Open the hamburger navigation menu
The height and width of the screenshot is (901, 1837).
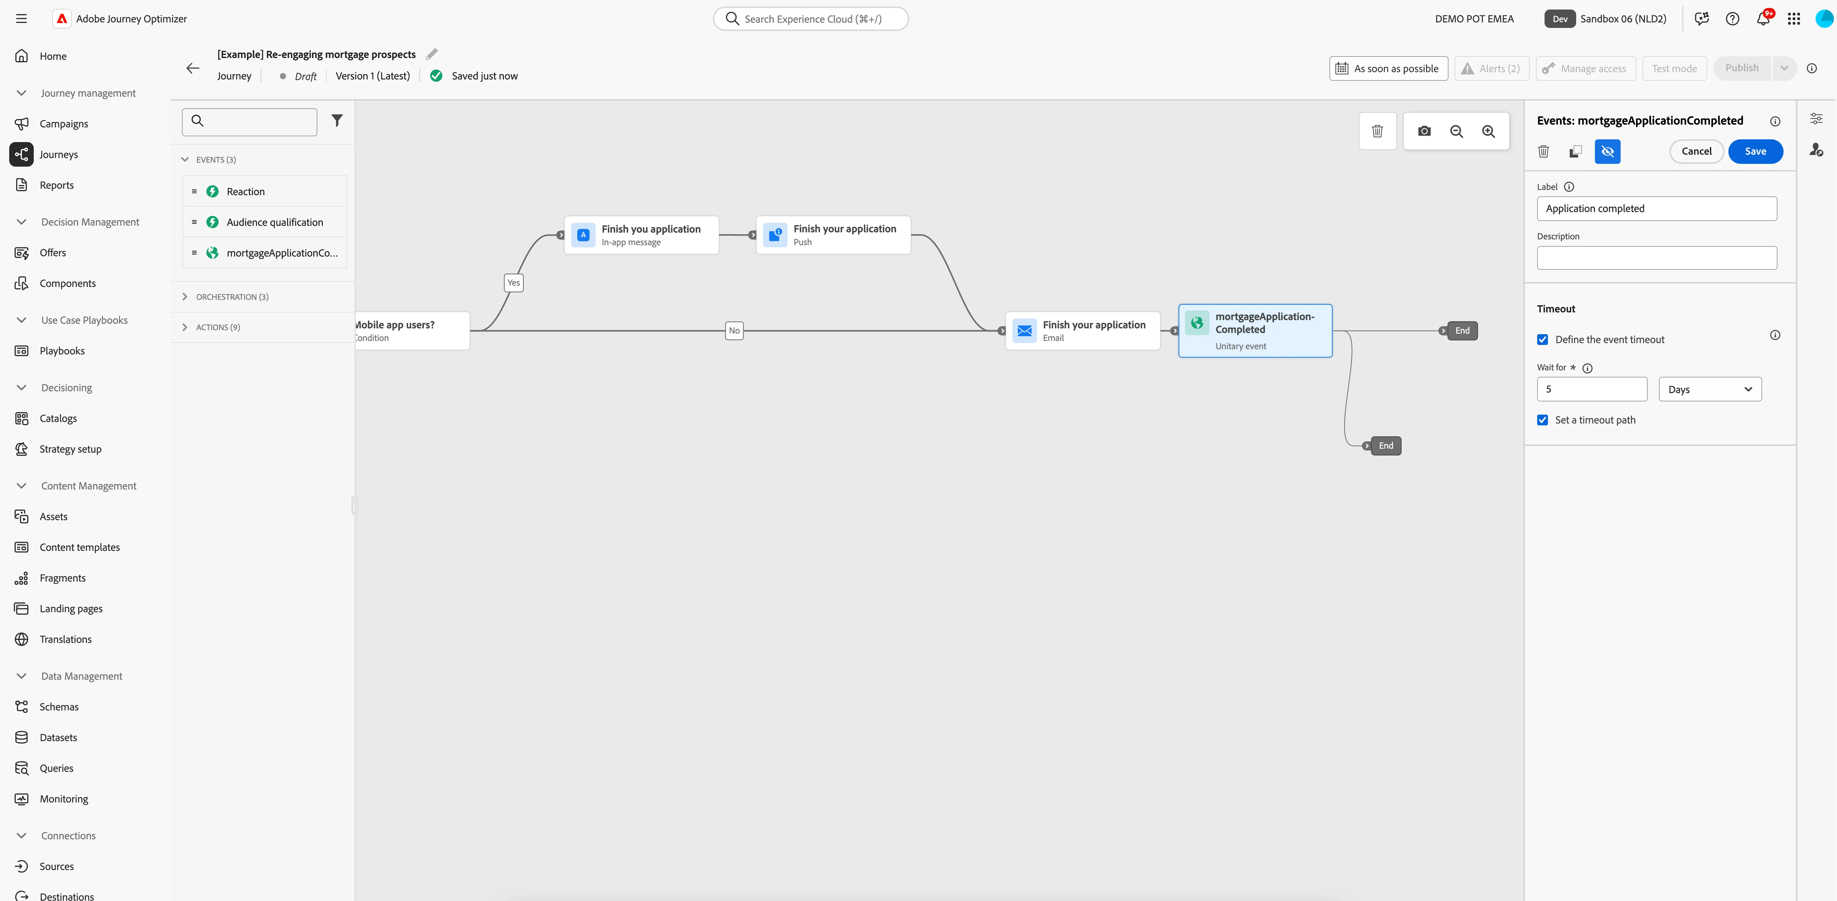click(x=21, y=18)
